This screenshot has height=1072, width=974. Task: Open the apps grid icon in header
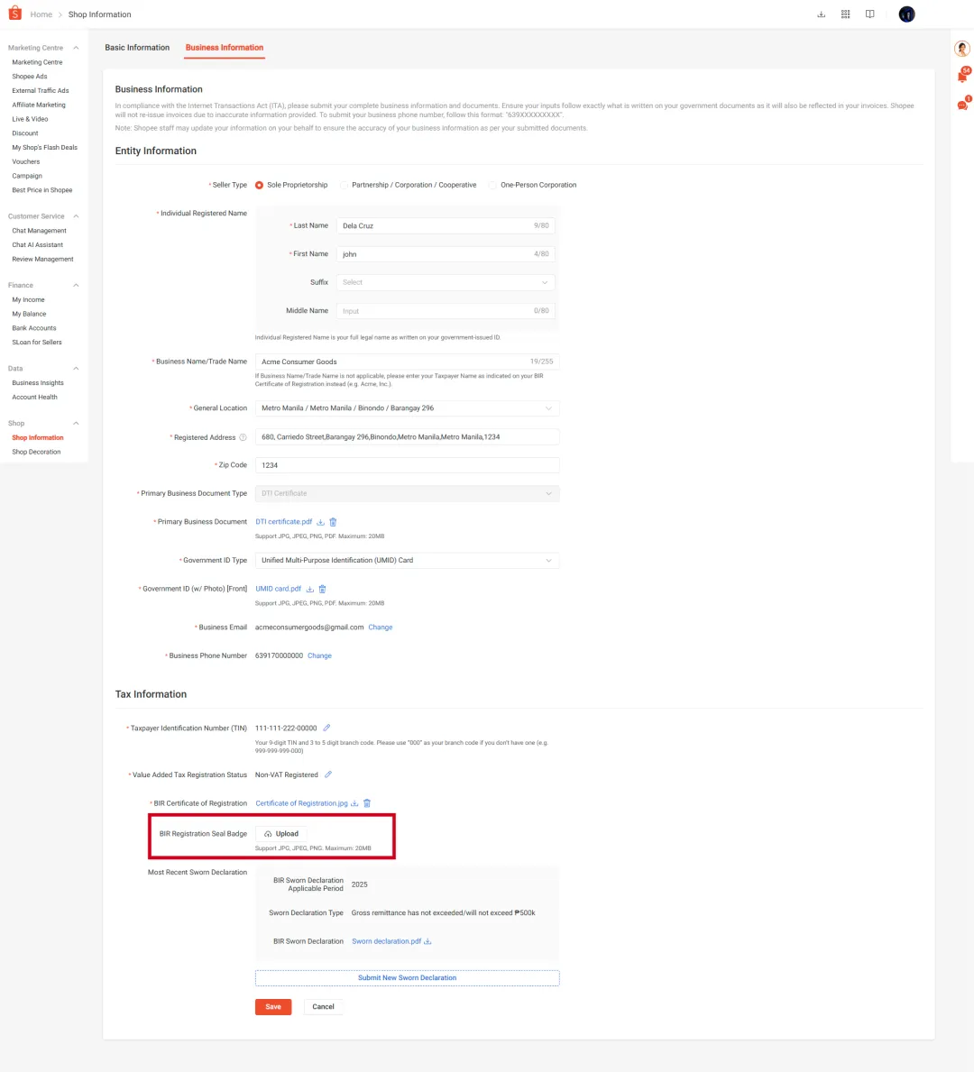click(845, 14)
